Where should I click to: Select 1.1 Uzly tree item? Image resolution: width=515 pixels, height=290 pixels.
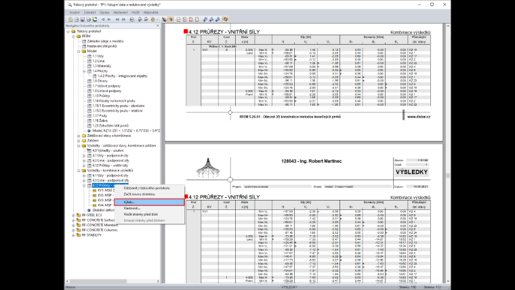98,56
